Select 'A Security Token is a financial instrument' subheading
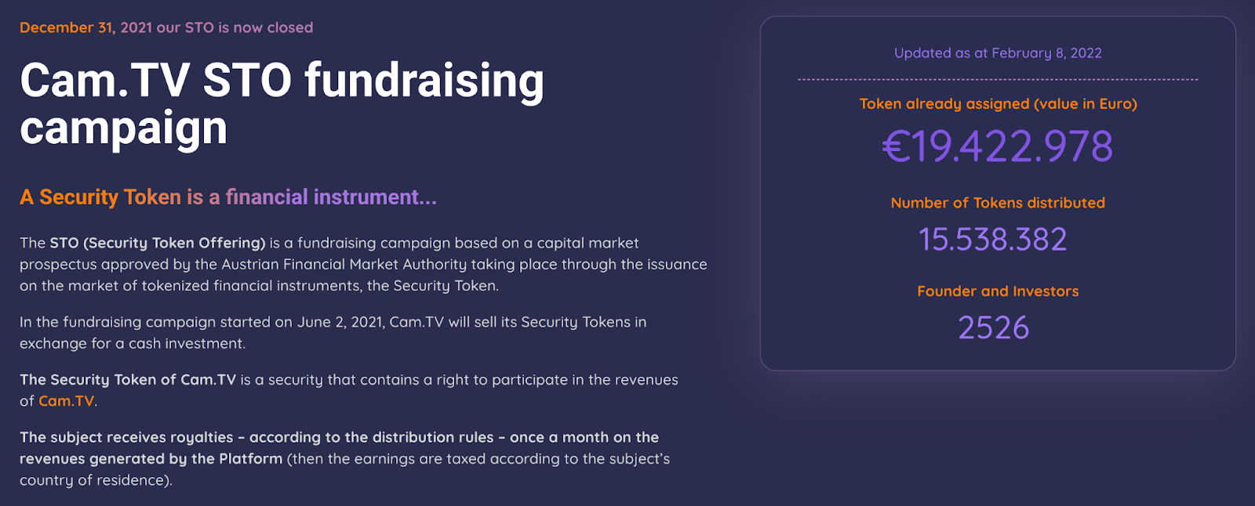Image resolution: width=1255 pixels, height=506 pixels. (x=228, y=197)
